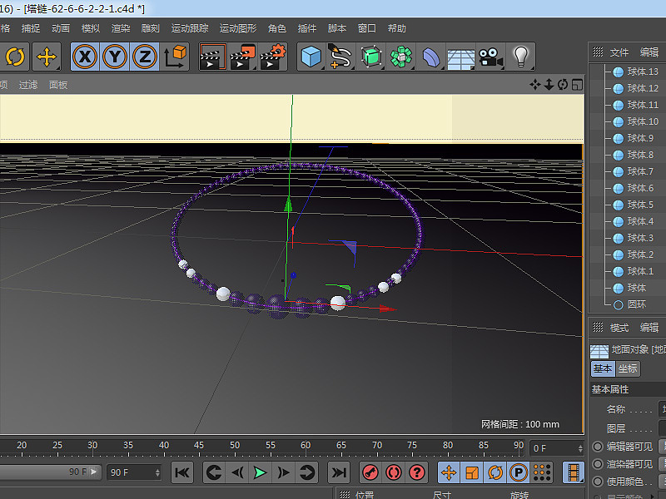
Task: Toggle automatic keyframing
Action: pos(393,472)
